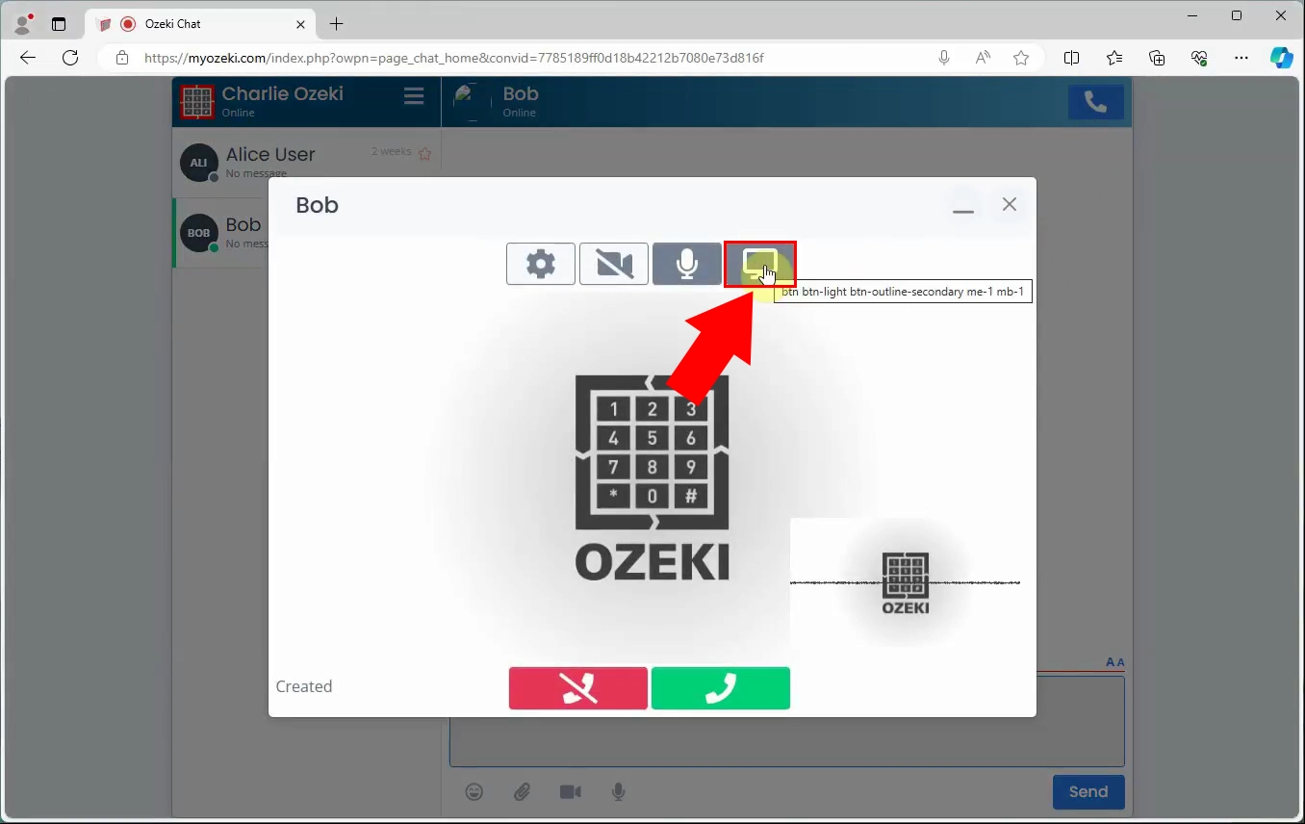The image size is (1305, 824).
Task: Click the Created call status text
Action: click(304, 686)
